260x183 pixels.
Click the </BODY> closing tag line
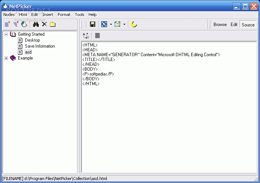(x=91, y=79)
